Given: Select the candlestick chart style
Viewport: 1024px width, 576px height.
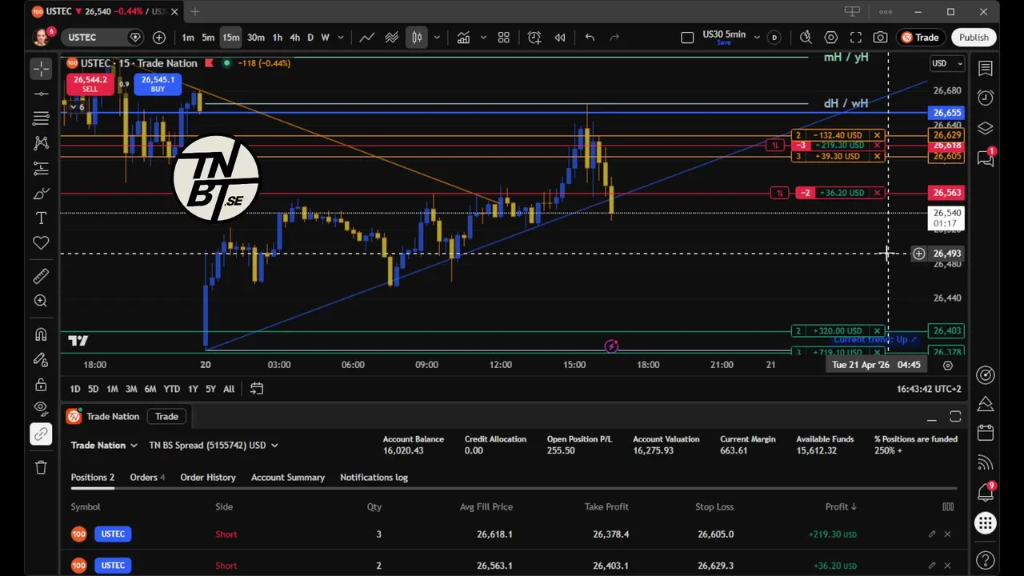Looking at the screenshot, I should click(x=417, y=38).
